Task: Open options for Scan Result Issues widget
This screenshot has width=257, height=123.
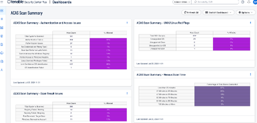Action: [x=127, y=93]
